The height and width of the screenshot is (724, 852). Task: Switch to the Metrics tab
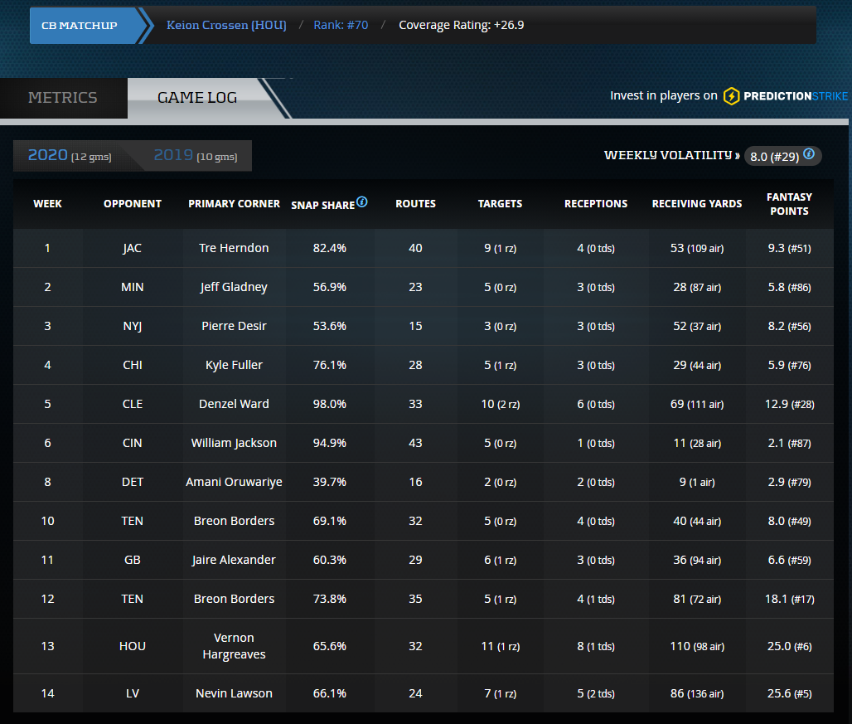coord(63,98)
